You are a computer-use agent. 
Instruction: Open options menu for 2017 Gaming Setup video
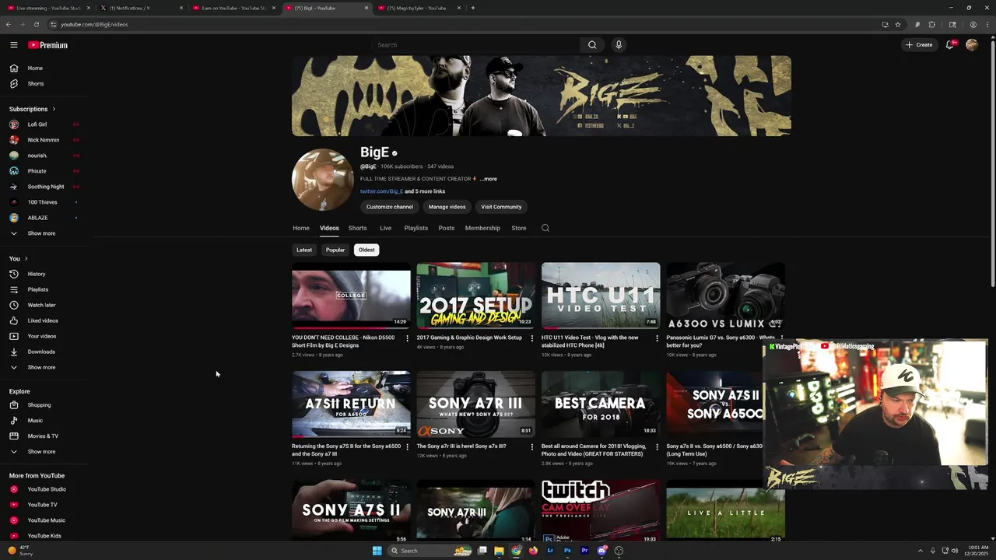tap(532, 338)
